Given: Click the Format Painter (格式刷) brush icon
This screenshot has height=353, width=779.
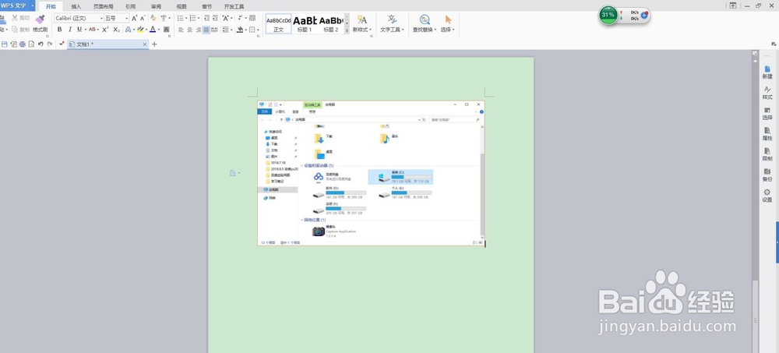Looking at the screenshot, I should pos(41,19).
